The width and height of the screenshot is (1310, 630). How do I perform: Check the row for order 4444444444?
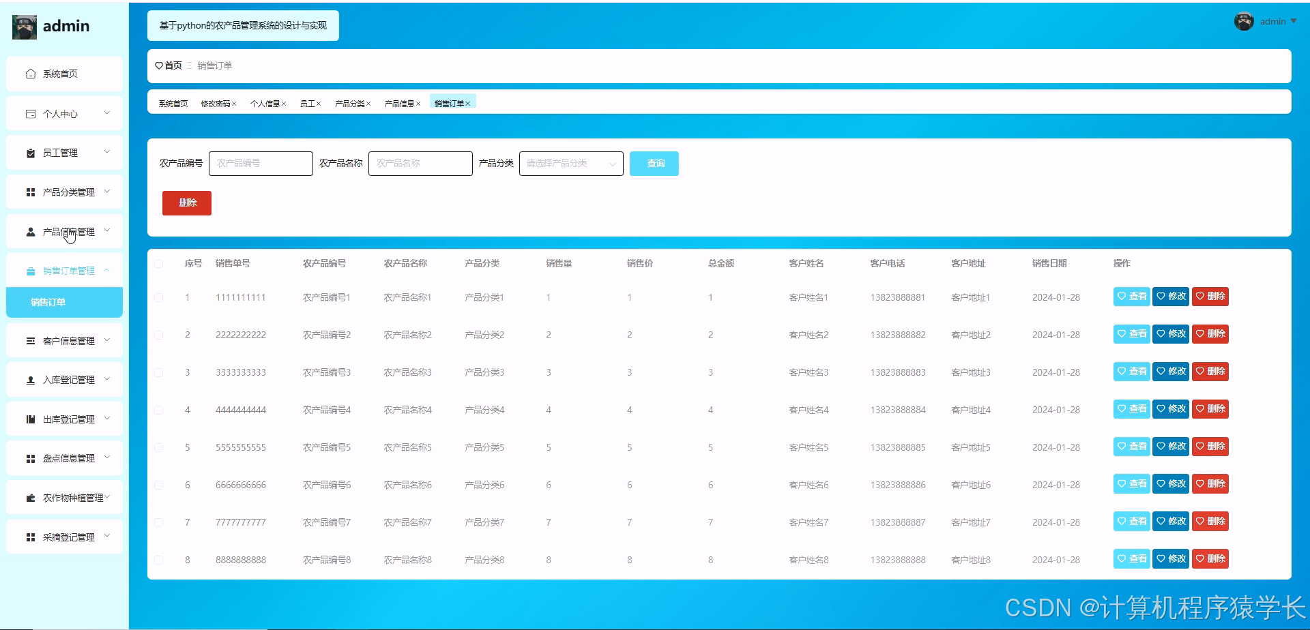[x=159, y=410]
